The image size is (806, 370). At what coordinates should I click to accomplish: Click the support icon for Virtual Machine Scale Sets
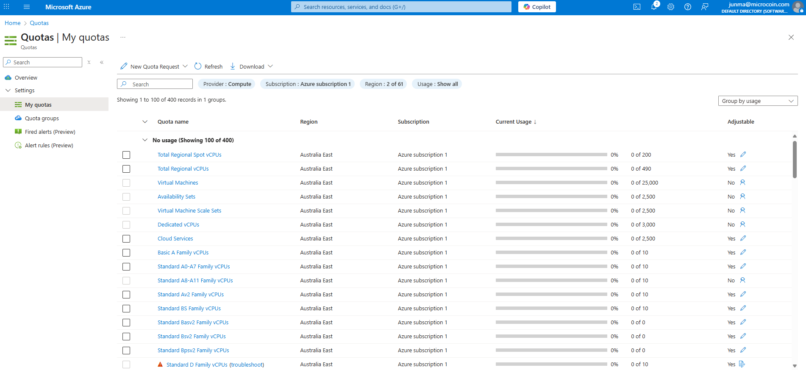742,210
